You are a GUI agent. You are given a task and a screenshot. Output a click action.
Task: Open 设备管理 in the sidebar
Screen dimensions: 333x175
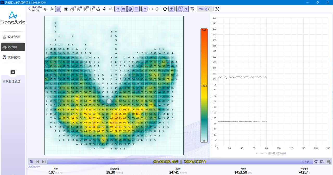[x=13, y=37]
